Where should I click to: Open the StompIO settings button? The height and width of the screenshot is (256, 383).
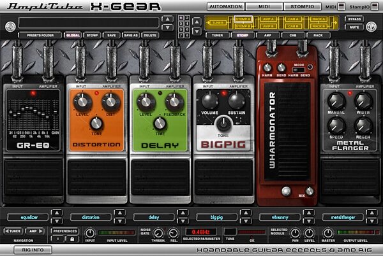pyautogui.click(x=303, y=6)
